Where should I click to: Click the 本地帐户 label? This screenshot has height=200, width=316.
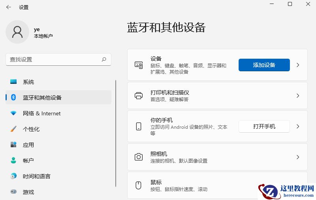[43, 36]
